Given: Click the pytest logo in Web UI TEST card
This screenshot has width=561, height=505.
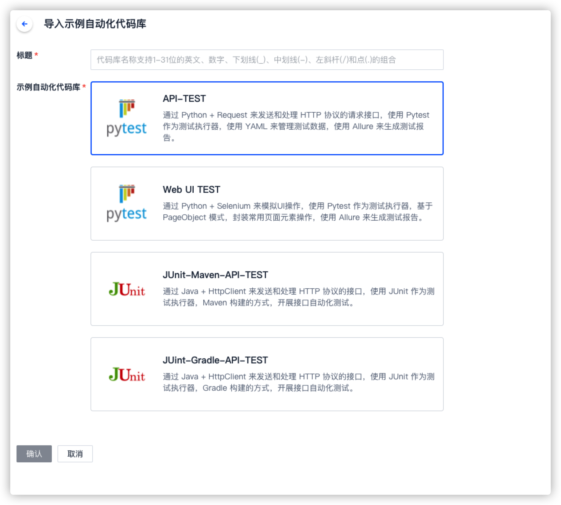Looking at the screenshot, I should [127, 203].
